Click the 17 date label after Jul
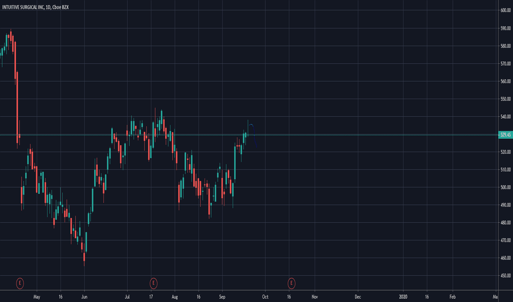Image resolution: width=513 pixels, height=302 pixels. pos(151,297)
